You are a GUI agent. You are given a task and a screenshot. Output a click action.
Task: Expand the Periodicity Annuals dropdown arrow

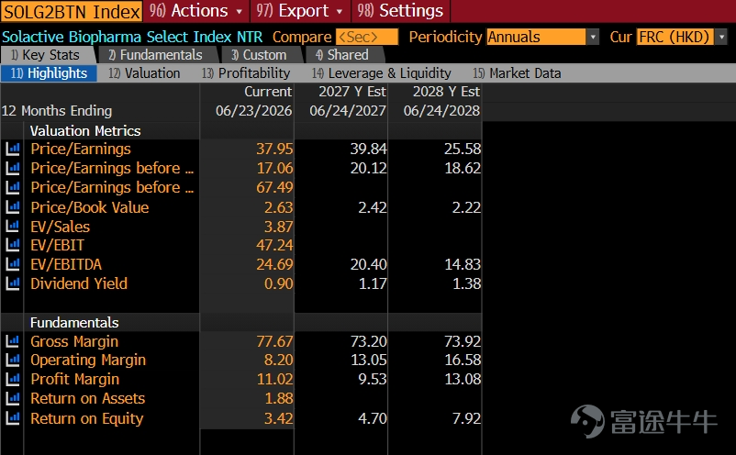[593, 37]
